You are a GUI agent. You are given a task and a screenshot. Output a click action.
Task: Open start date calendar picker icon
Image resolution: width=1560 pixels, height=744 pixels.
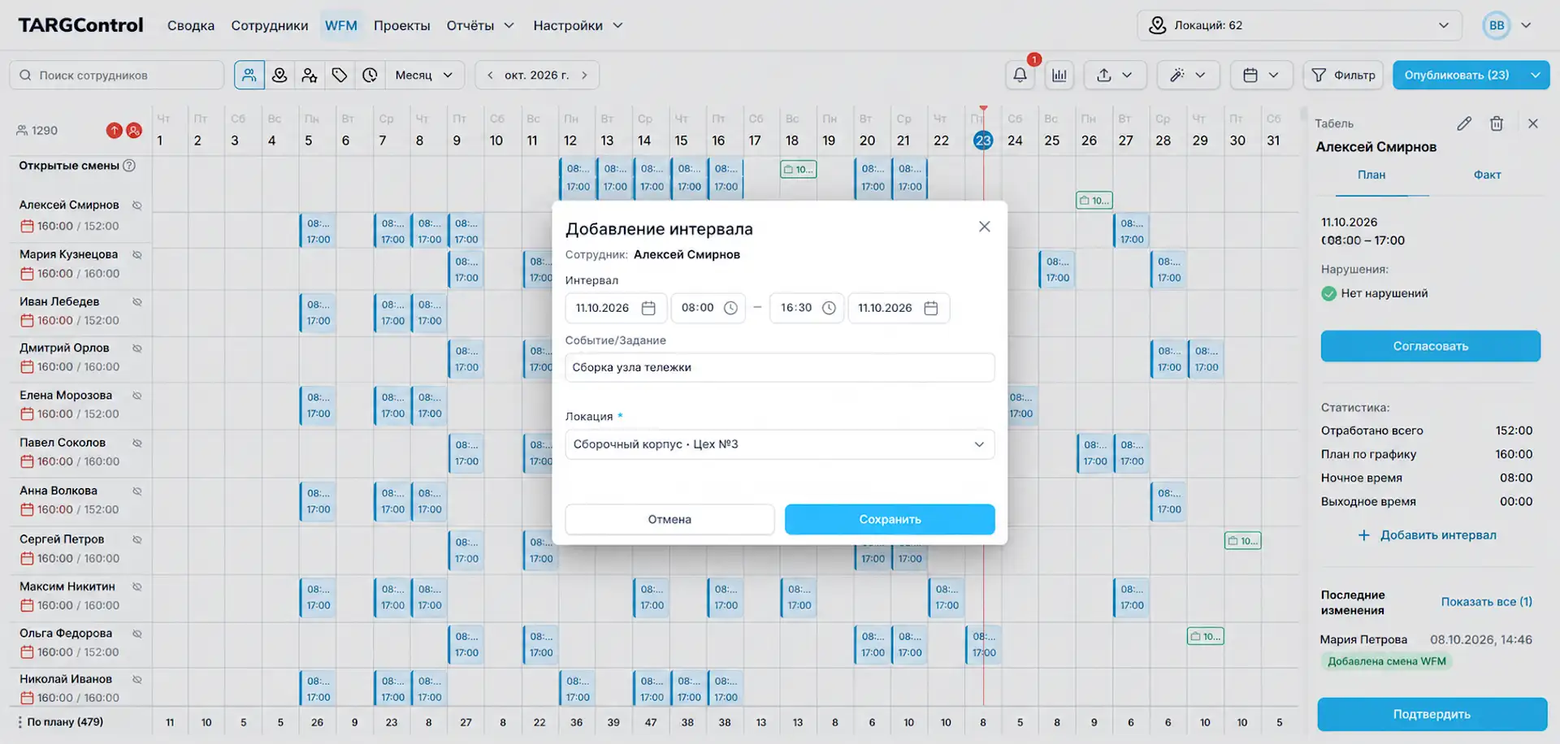coord(648,308)
